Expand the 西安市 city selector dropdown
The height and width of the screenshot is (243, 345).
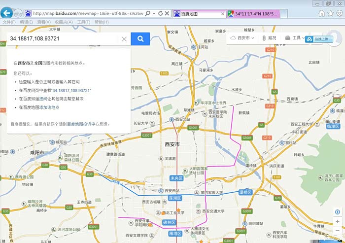(242, 38)
